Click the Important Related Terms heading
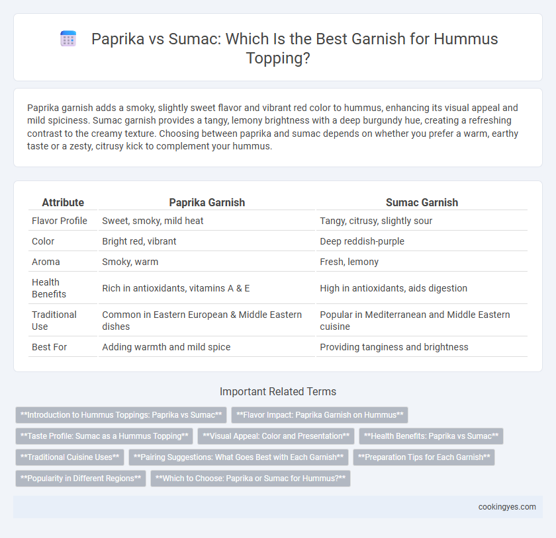Viewport: 556px width, 538px height. [278, 391]
